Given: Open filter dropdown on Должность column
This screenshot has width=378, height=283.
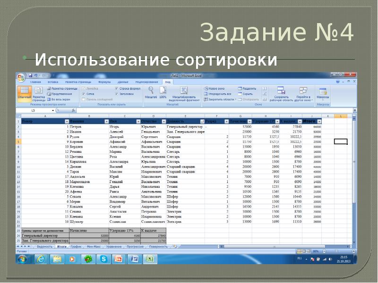Looking at the screenshot, I should click(202, 122).
